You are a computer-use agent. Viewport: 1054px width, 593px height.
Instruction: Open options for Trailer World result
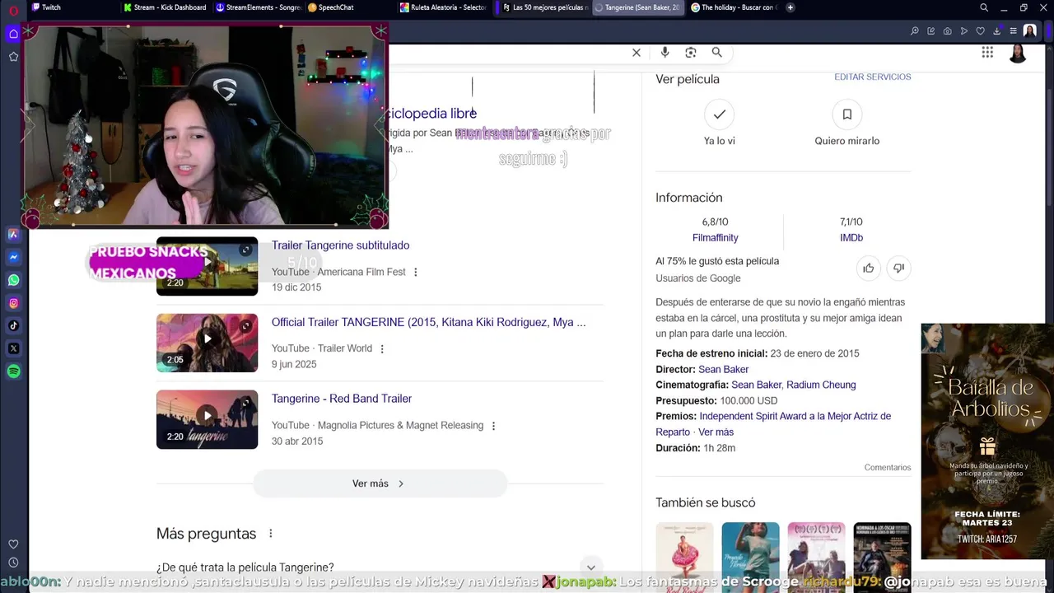pyautogui.click(x=382, y=348)
